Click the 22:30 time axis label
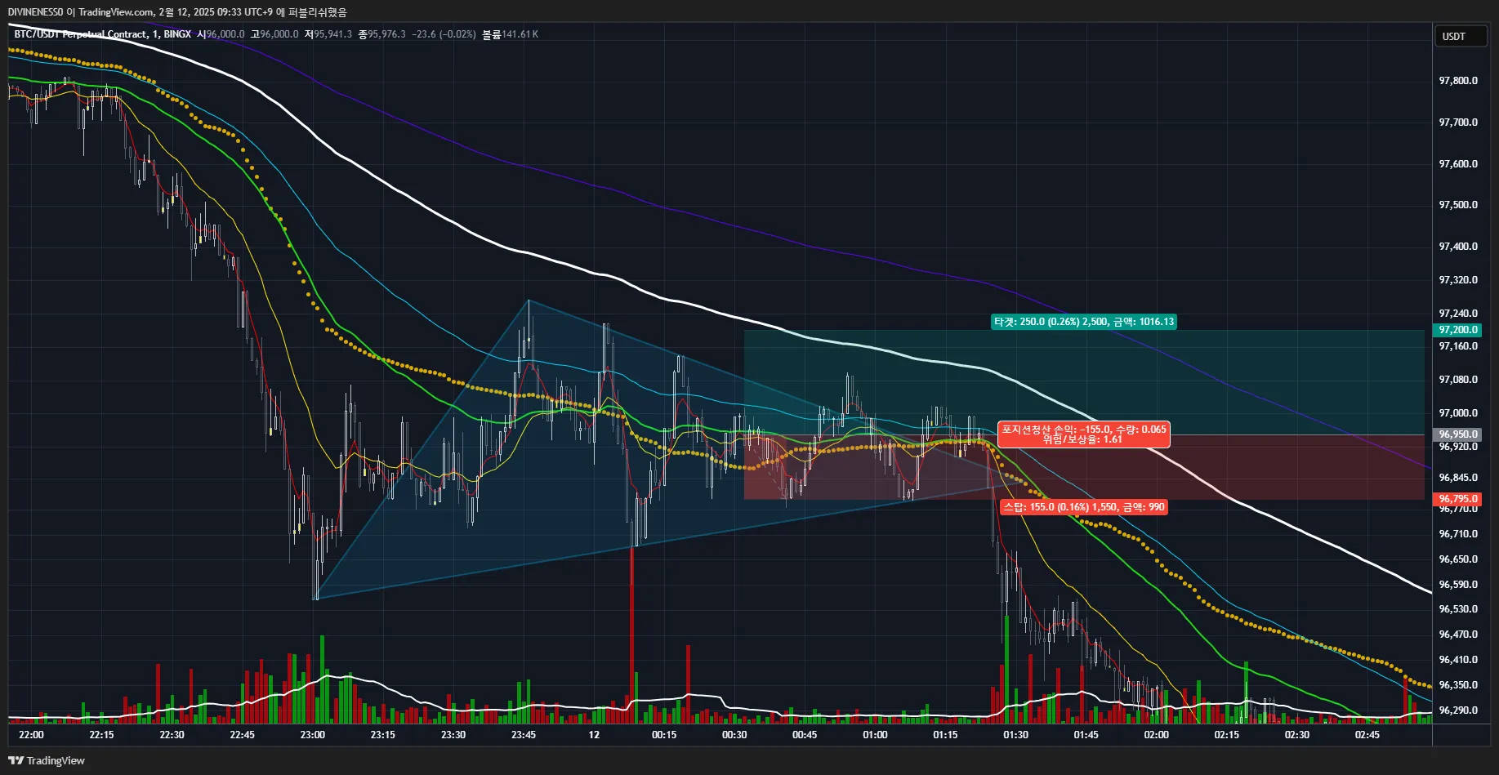Viewport: 1499px width, 775px height. click(x=172, y=735)
